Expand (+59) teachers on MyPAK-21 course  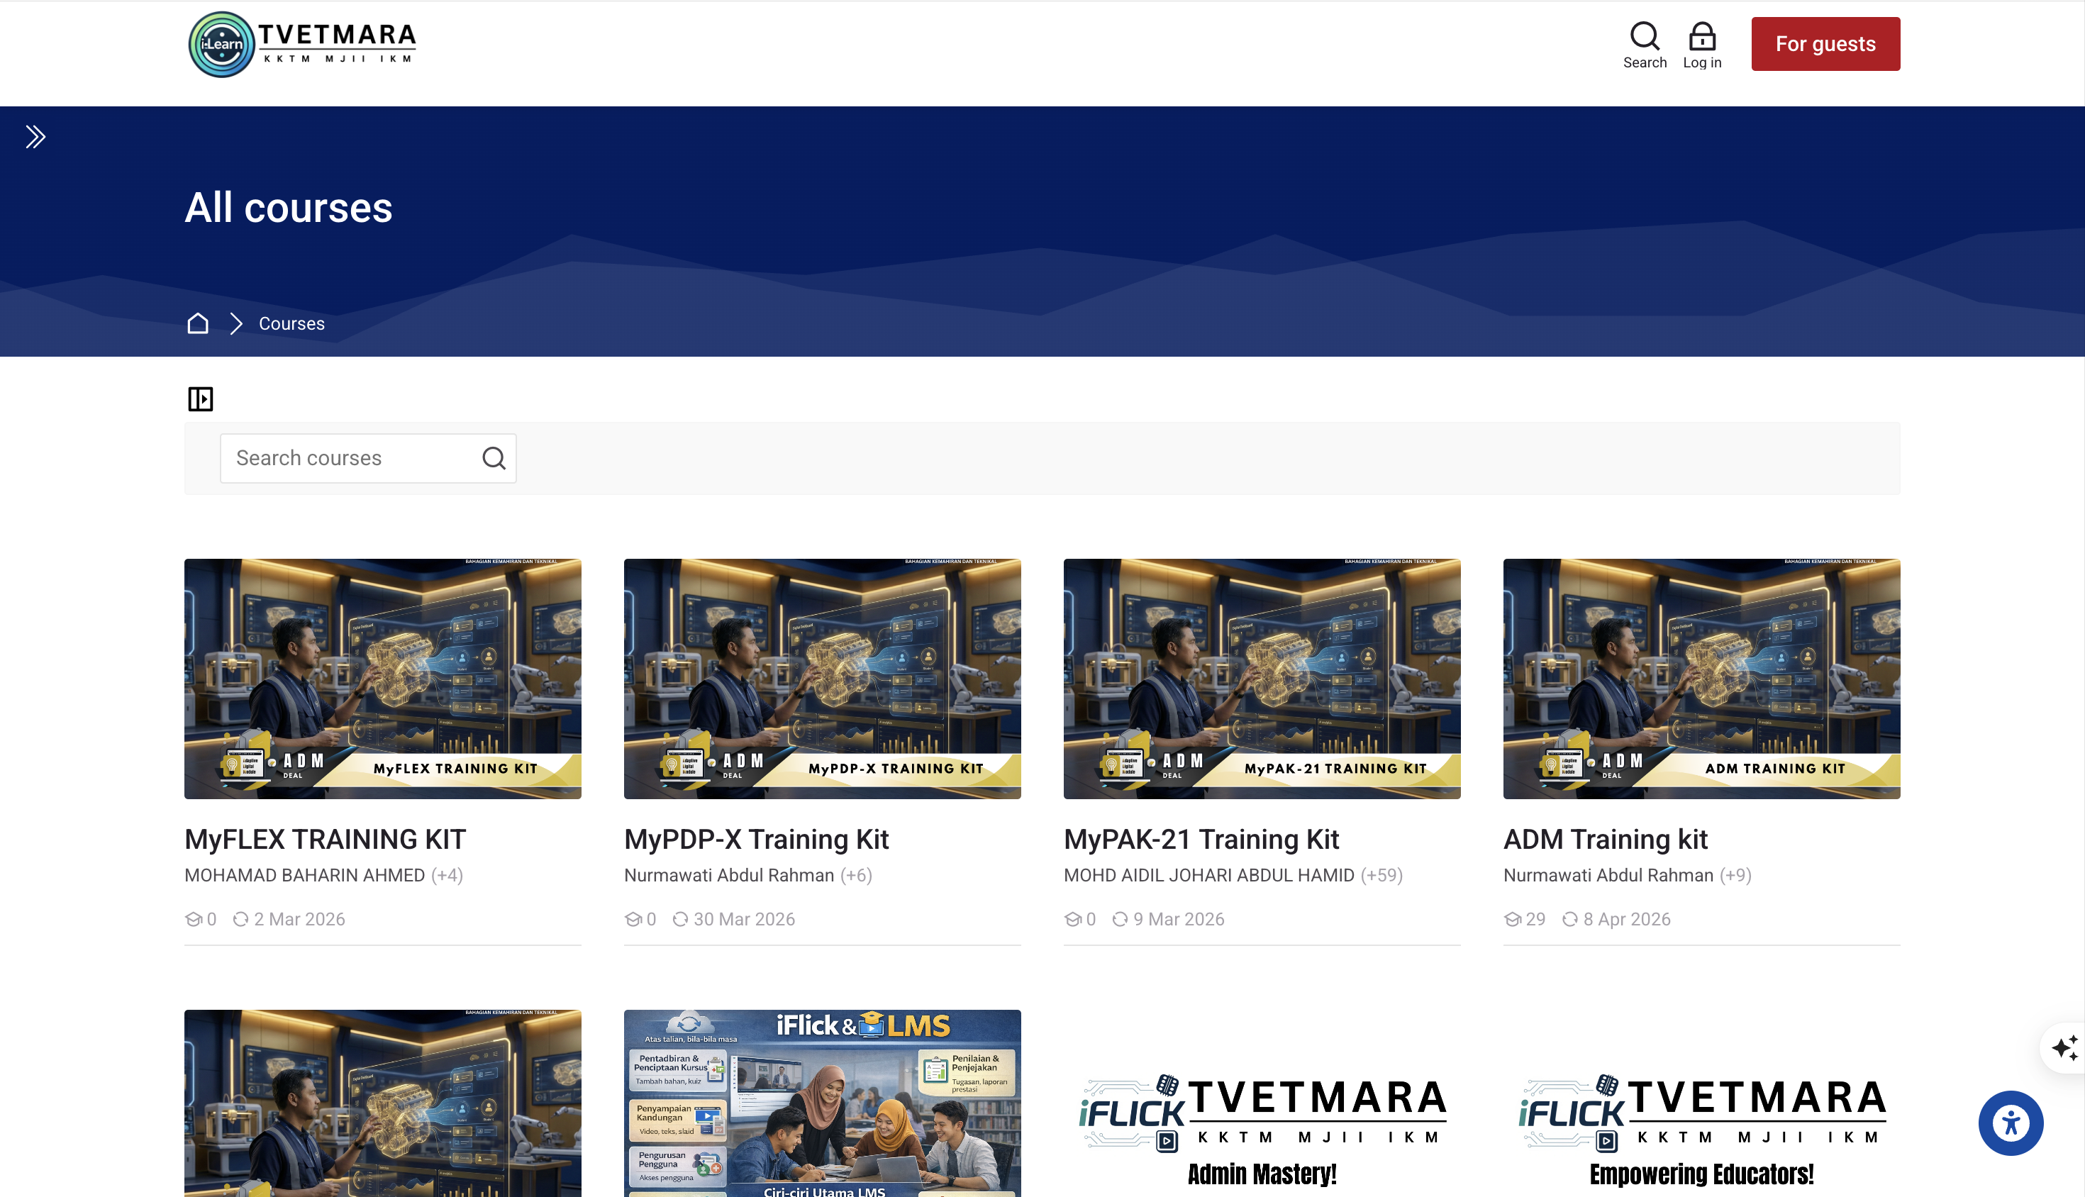[x=1381, y=875]
